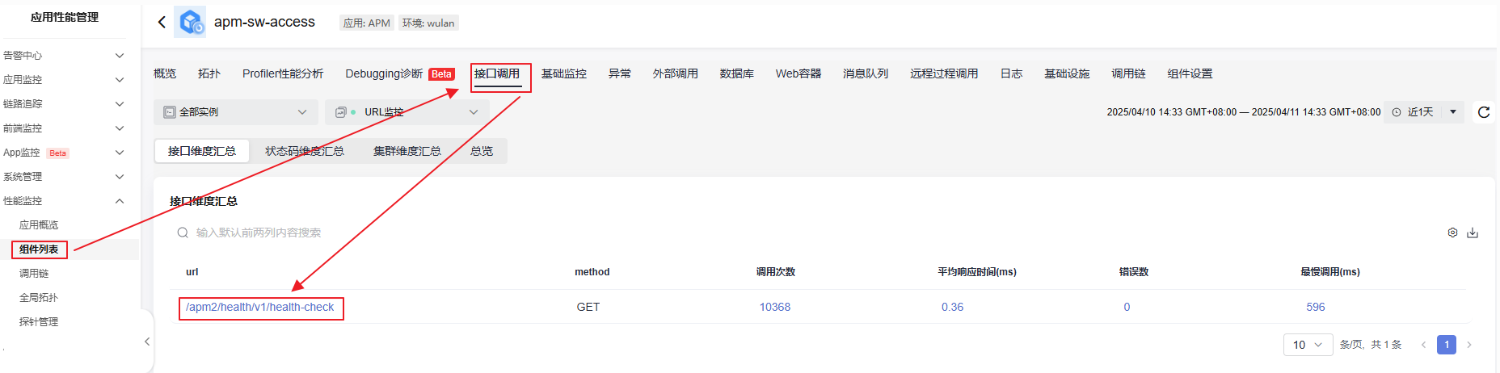Image resolution: width=1500 pixels, height=373 pixels.
Task: Click the 应用: APM tag
Action: point(367,23)
